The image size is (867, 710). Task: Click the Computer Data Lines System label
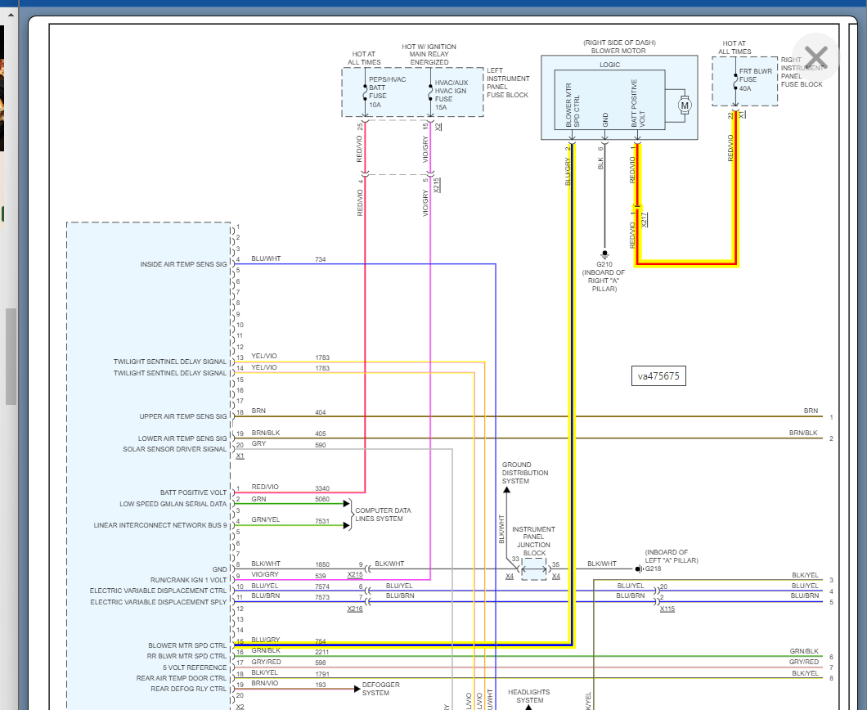point(383,515)
